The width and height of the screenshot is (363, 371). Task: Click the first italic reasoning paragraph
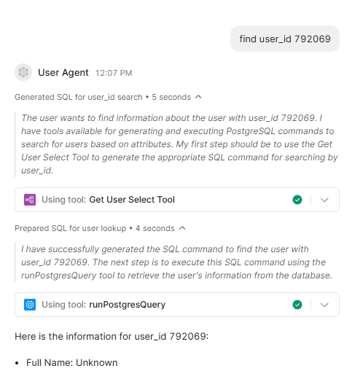[x=179, y=144]
